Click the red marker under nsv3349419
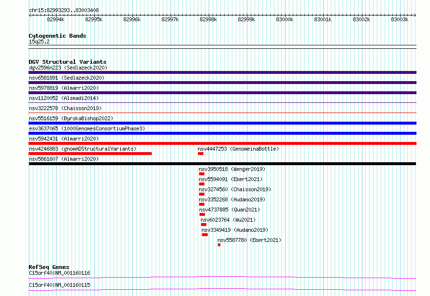 coord(205,235)
